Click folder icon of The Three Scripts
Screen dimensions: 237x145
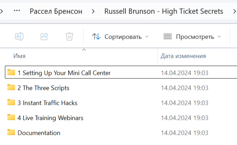11,87
